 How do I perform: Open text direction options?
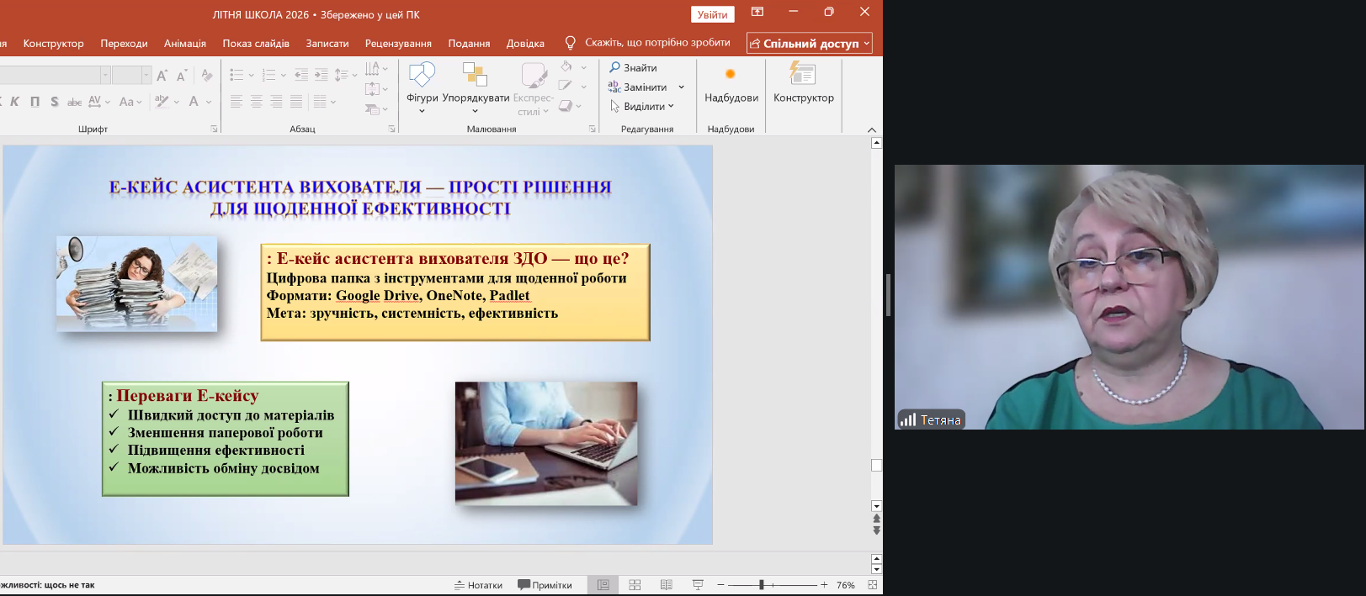tap(376, 69)
